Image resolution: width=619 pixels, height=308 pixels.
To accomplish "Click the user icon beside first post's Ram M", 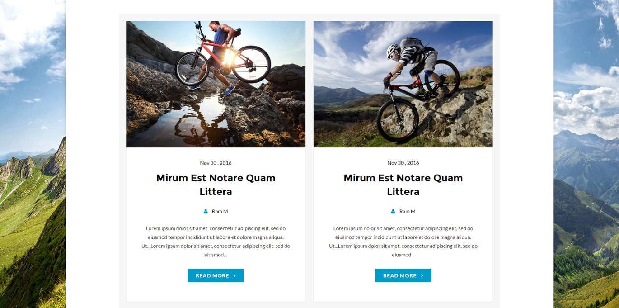I will coord(206,211).
